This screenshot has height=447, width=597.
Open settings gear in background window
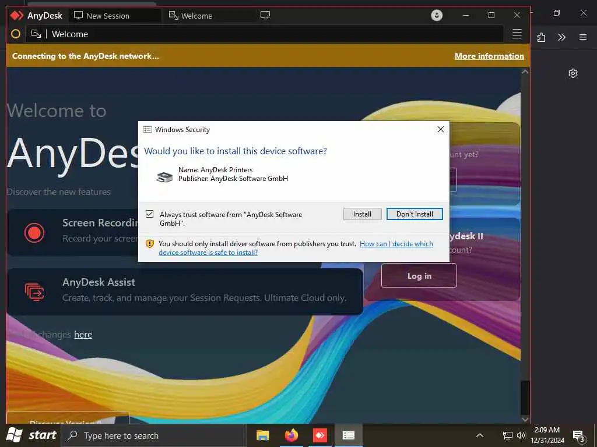[573, 73]
